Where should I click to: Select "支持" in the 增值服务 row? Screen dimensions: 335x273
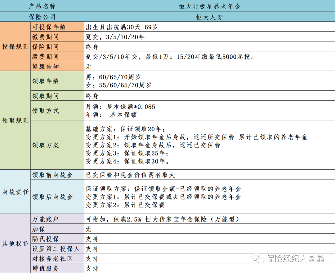[x=92, y=268]
